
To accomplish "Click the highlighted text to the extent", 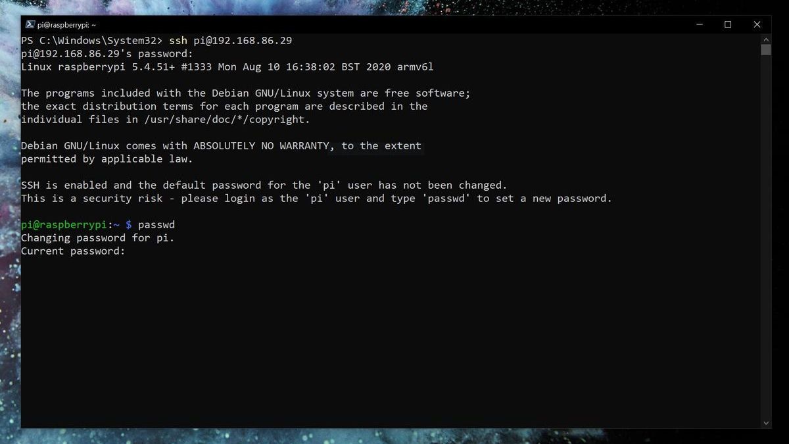I will click(381, 145).
